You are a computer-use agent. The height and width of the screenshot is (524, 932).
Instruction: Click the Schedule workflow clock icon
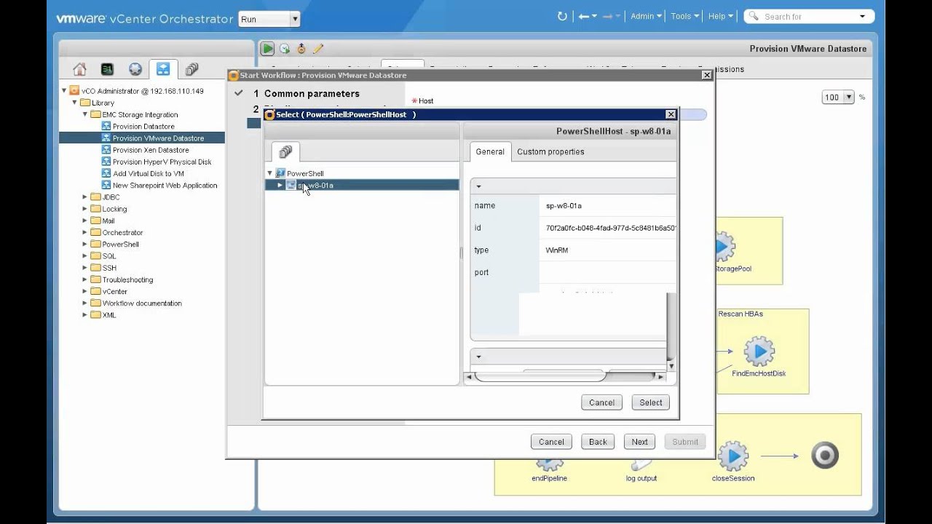click(285, 49)
